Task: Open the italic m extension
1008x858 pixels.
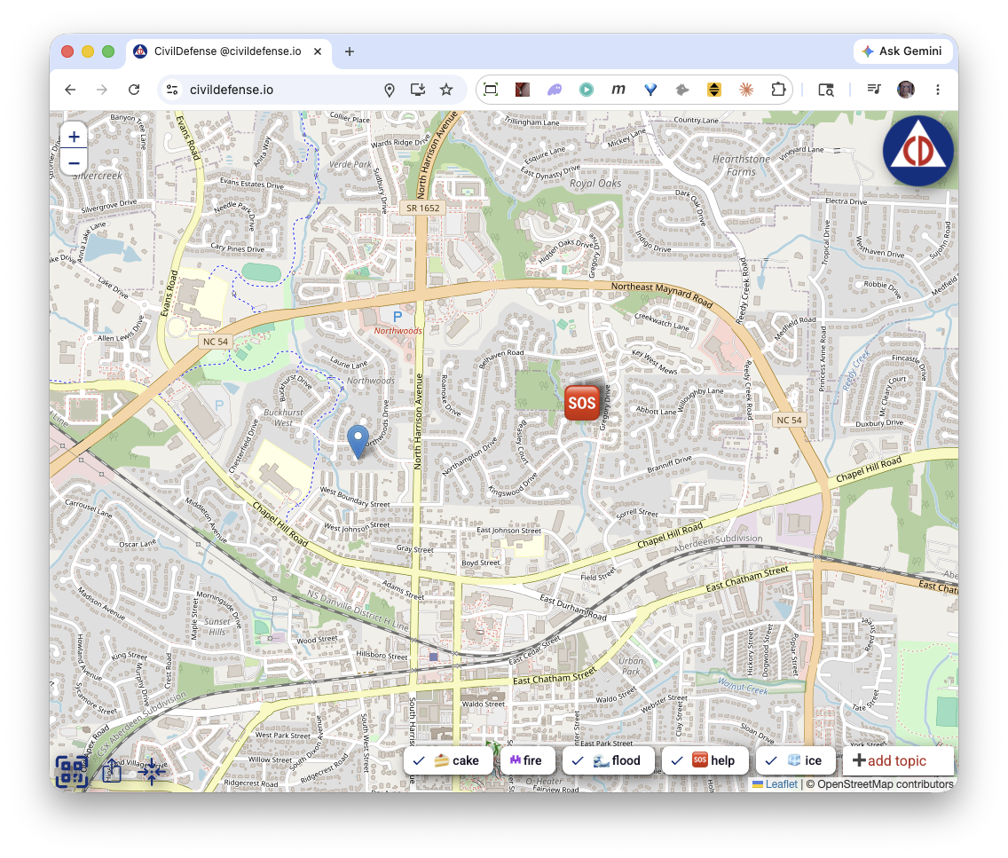Action: tap(618, 90)
